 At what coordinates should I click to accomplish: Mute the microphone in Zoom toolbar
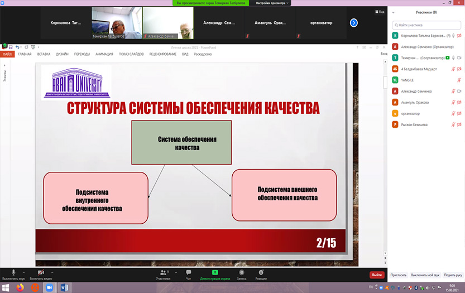(14, 272)
